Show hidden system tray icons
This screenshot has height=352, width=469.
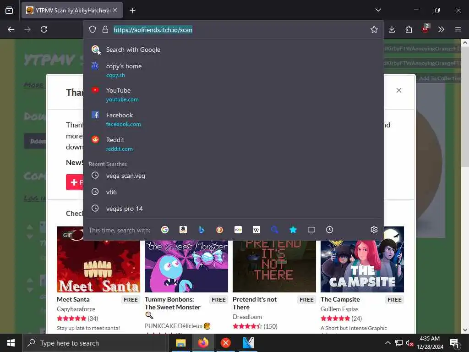[x=387, y=343]
